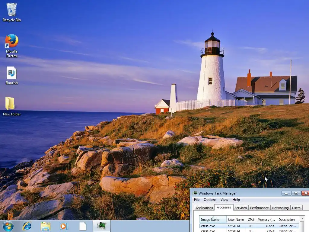The height and width of the screenshot is (232, 309).
Task: Select the csrss.exe row with 672 K memory
Action: click(249, 226)
